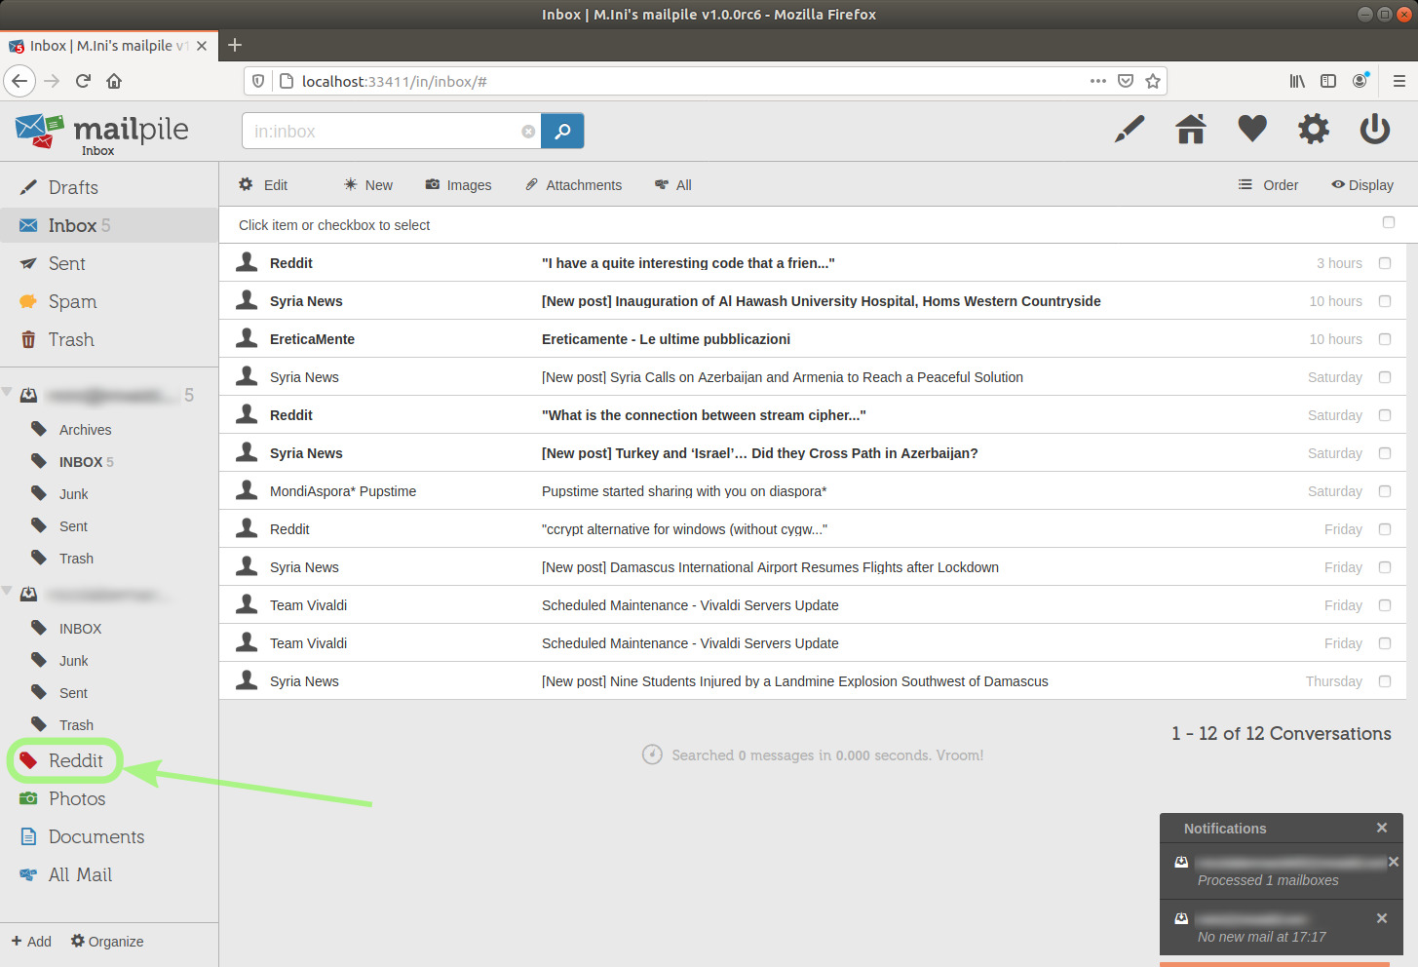Click the mailpile logo
The image size is (1418, 967).
point(102,132)
